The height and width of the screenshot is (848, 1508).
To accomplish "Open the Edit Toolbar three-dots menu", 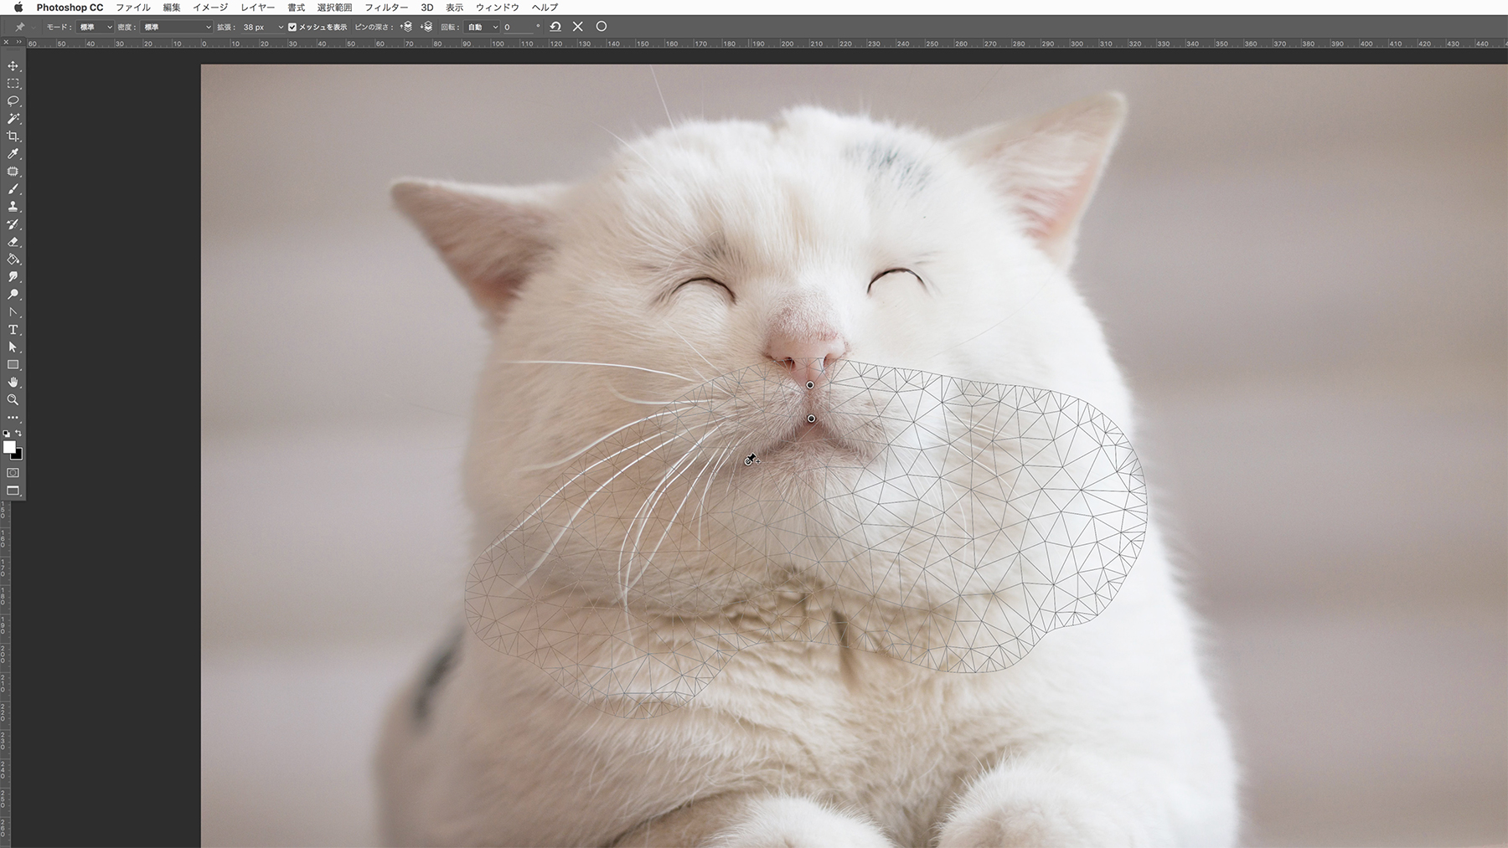I will tap(13, 417).
